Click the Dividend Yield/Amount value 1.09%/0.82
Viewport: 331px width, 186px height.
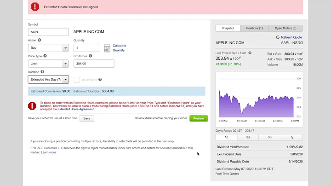(295, 147)
